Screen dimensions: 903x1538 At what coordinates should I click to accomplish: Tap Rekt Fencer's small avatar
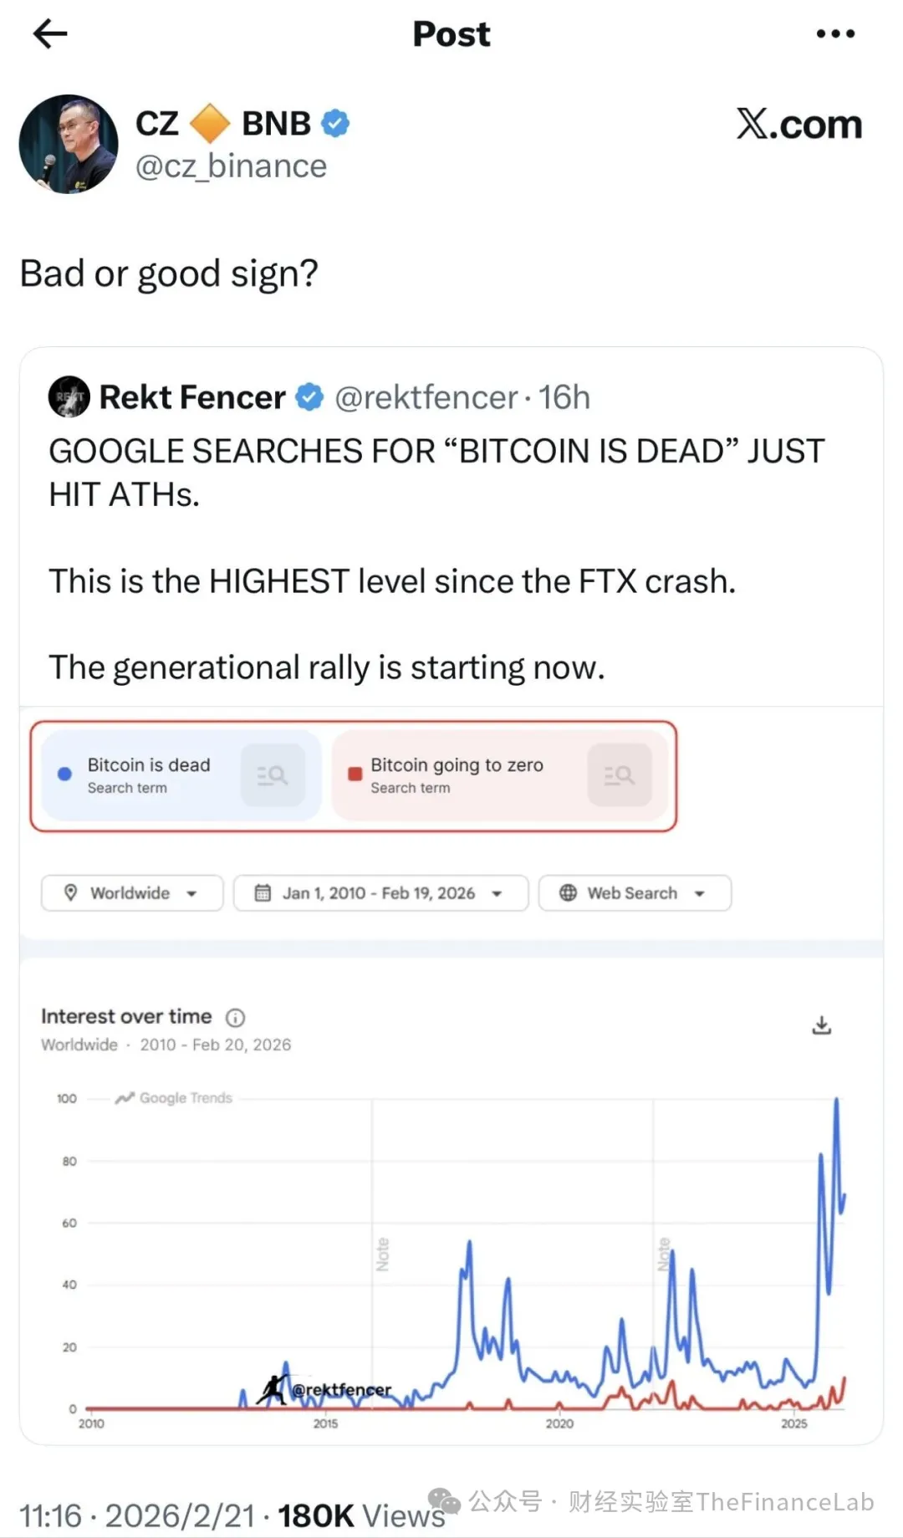click(x=69, y=396)
